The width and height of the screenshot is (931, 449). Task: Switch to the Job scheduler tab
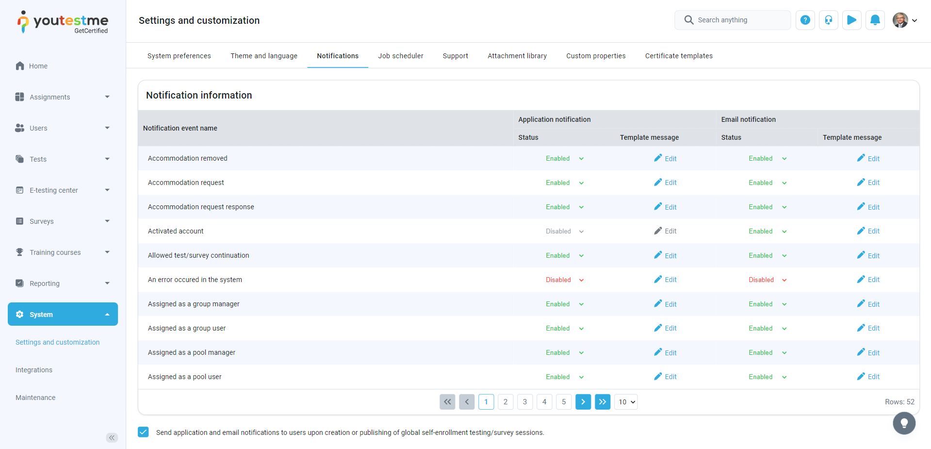point(400,56)
